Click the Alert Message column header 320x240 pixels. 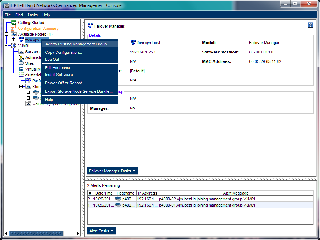[x=236, y=193]
